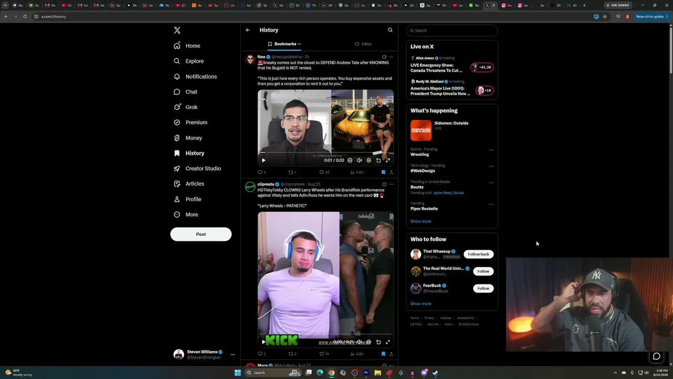This screenshot has height=379, width=673.
Task: Open Grok action on clipmate post
Action: [x=384, y=184]
